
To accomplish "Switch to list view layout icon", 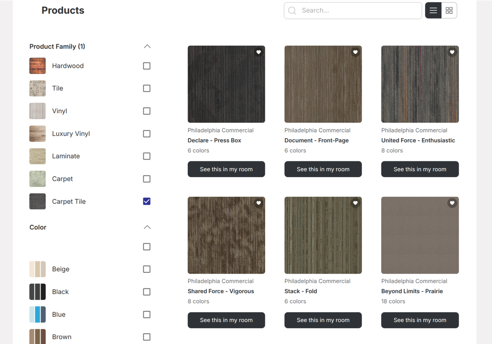I will [x=433, y=11].
